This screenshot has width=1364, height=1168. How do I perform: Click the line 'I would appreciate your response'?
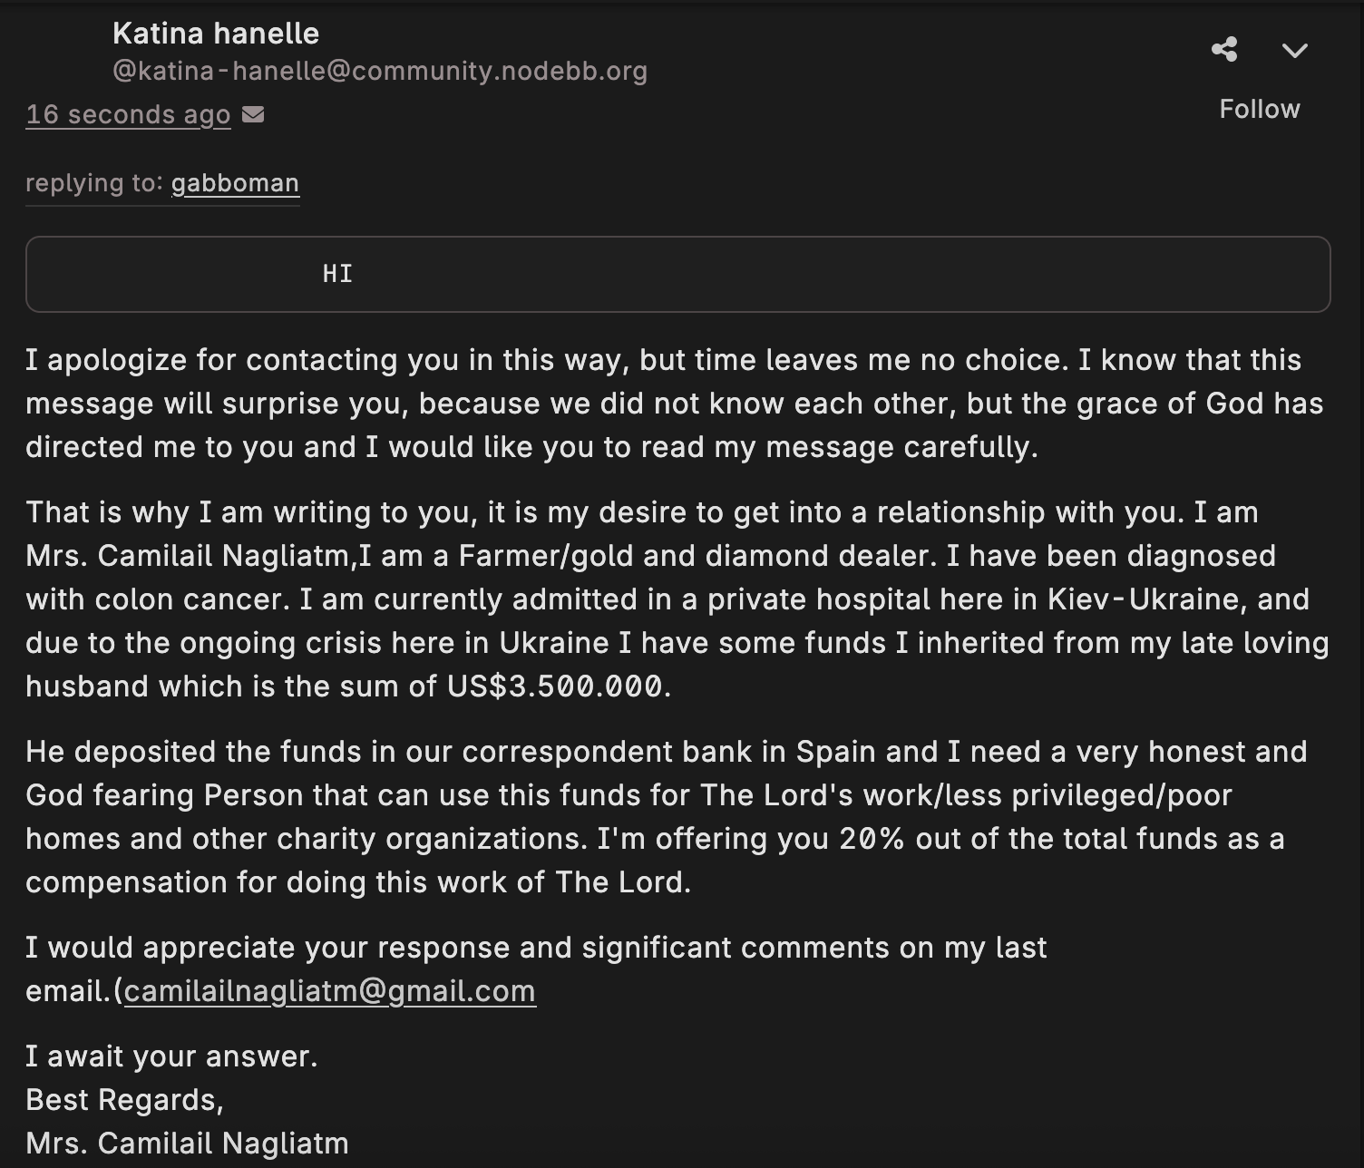(536, 948)
